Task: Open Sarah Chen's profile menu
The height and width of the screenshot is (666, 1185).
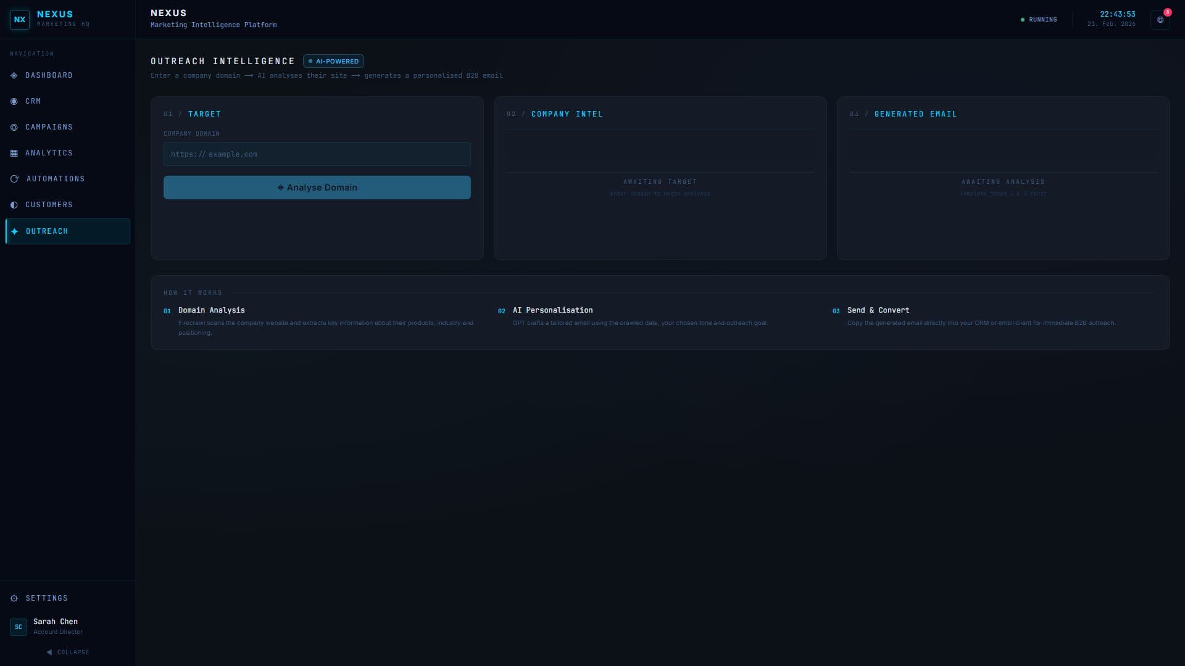Action: (x=56, y=626)
